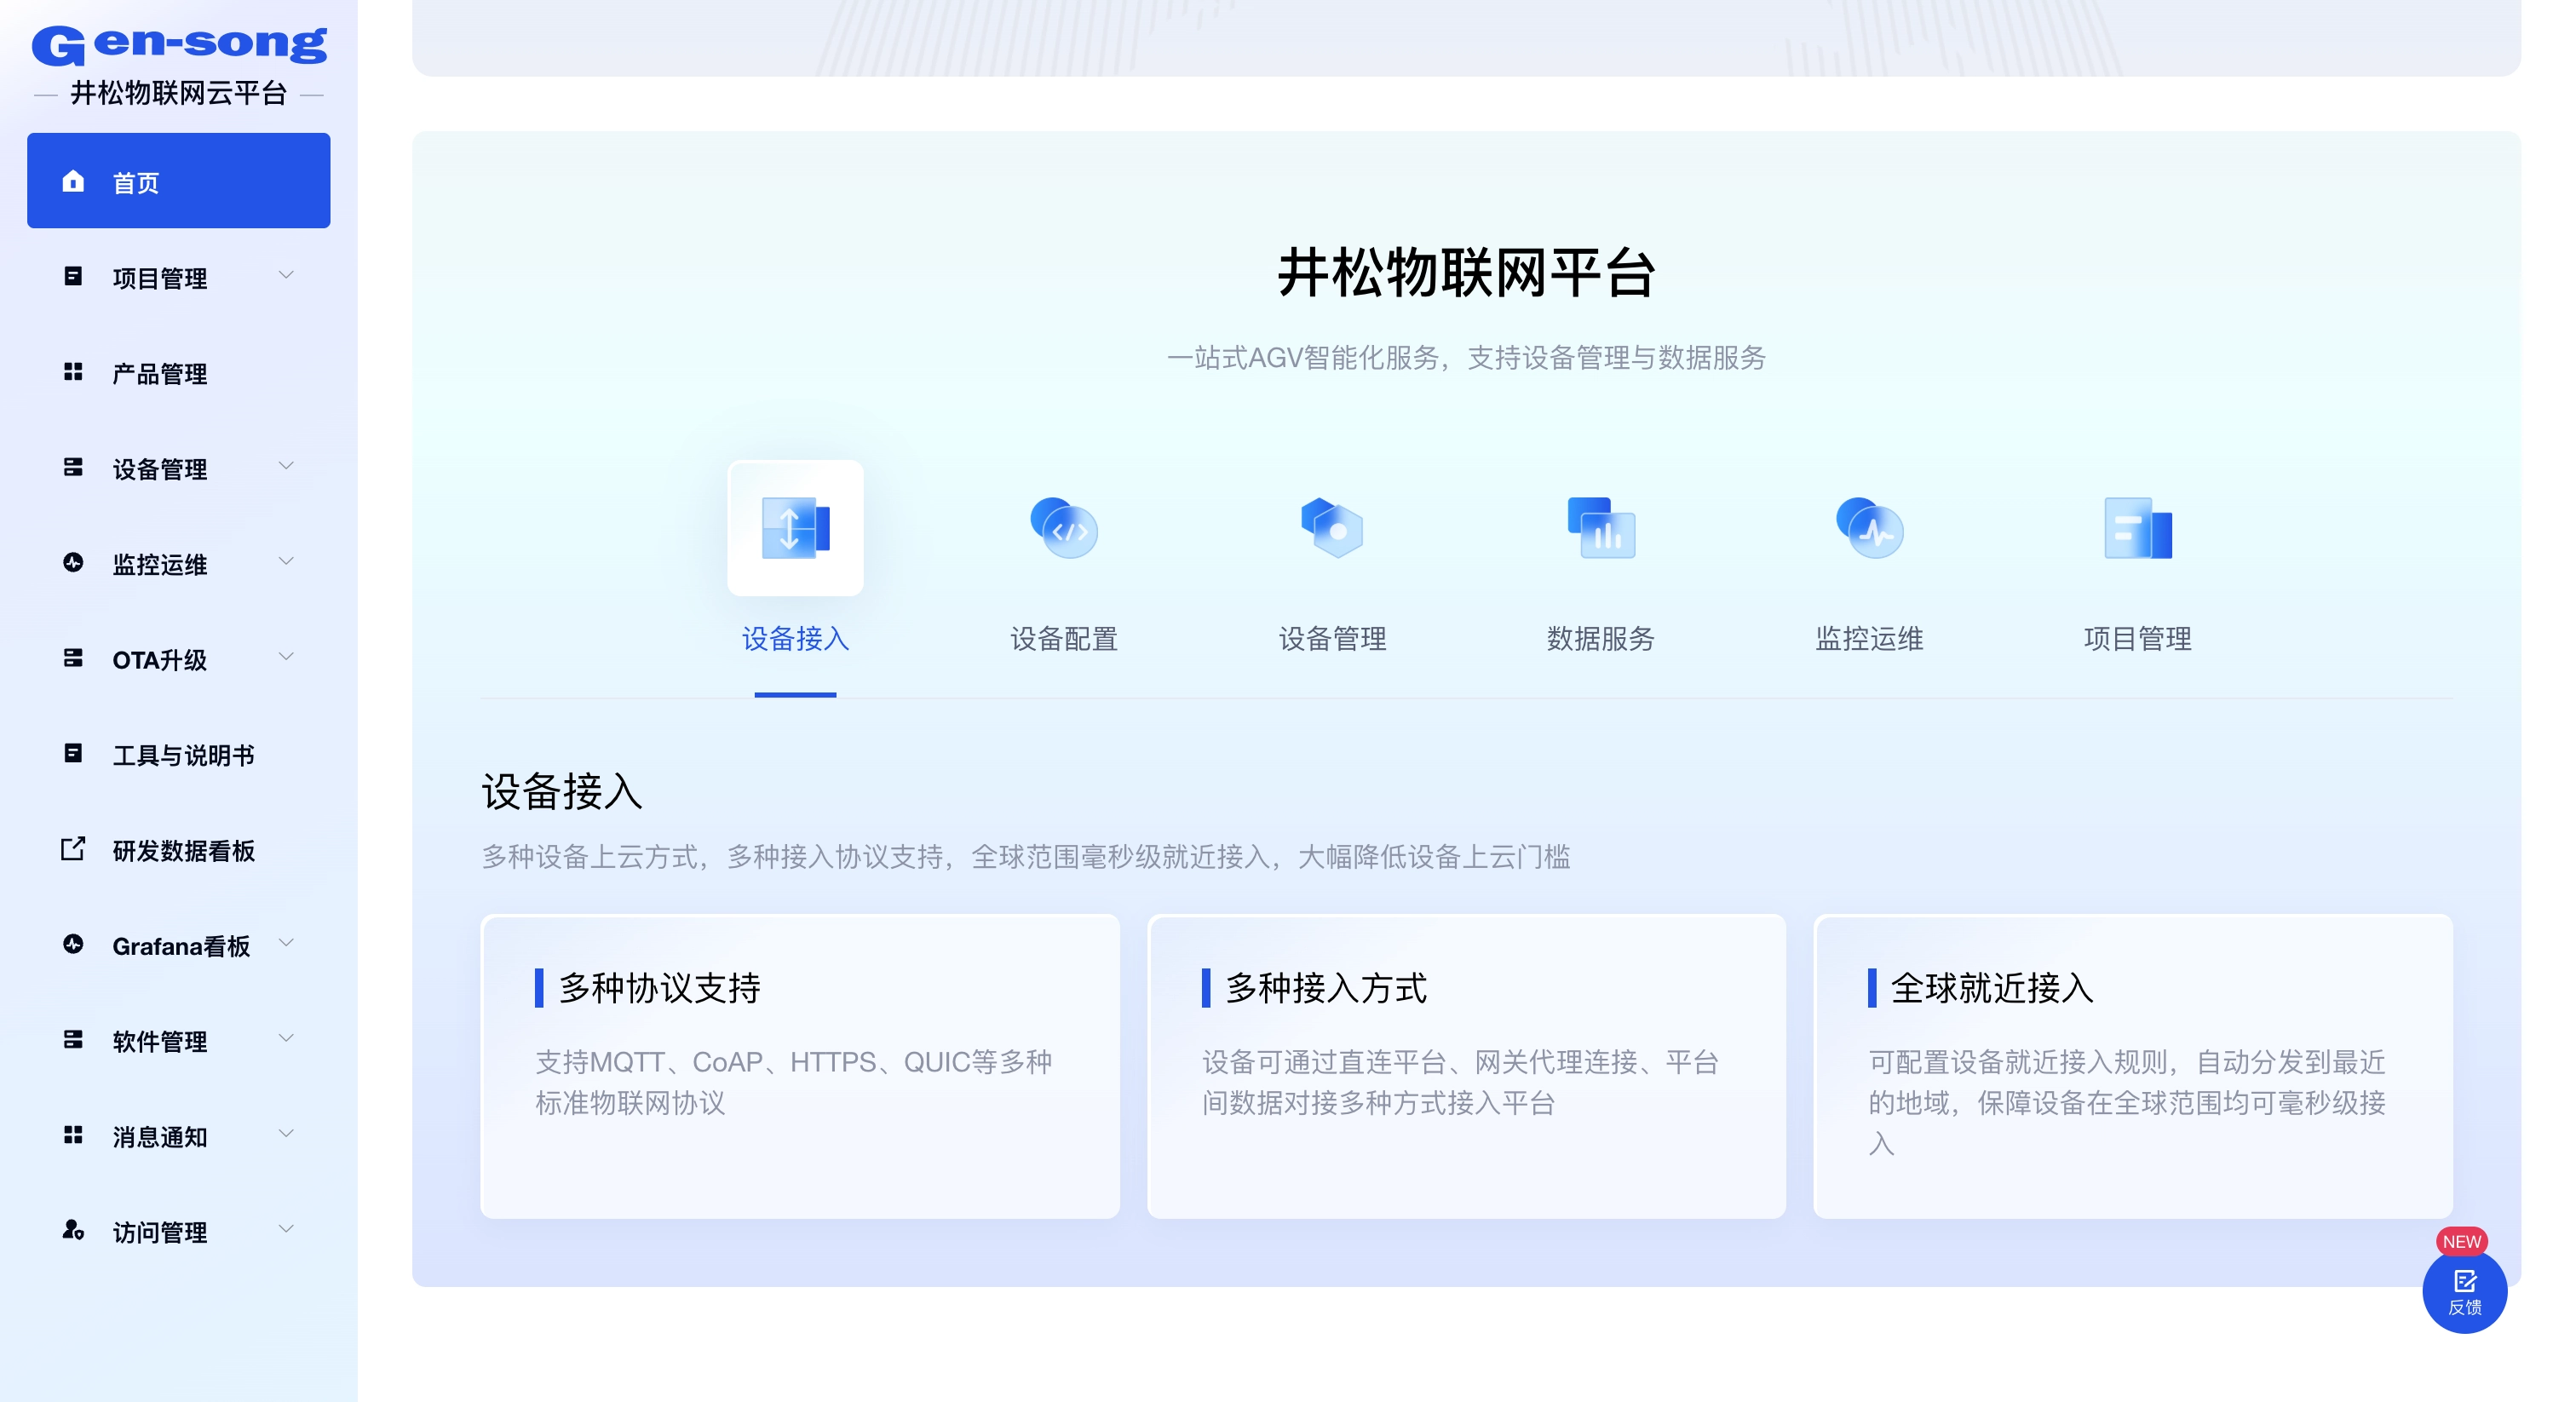Screen dimensions: 2576x1402
Task: Select the 设备配置 code icon
Action: (1064, 528)
